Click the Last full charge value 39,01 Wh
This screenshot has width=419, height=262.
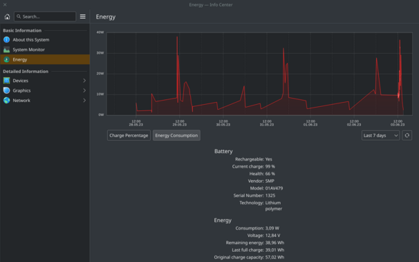click(x=274, y=250)
